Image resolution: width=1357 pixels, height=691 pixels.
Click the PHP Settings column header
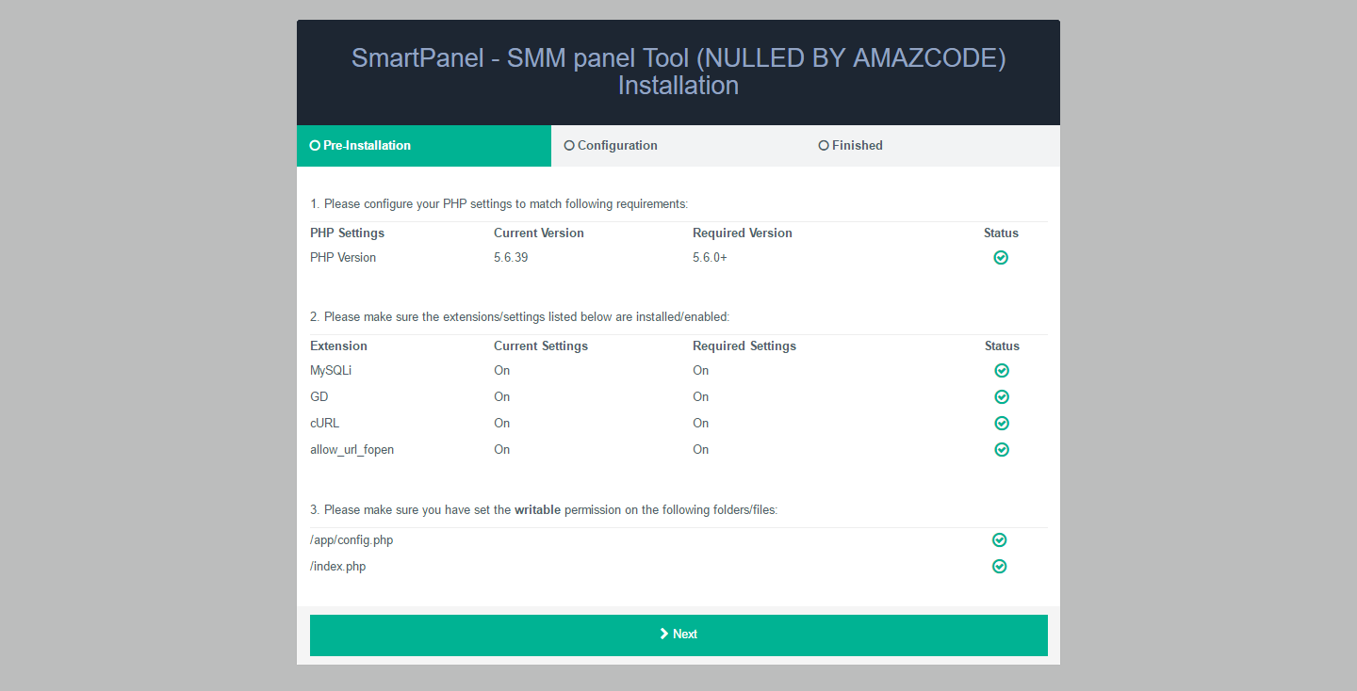pyautogui.click(x=348, y=233)
